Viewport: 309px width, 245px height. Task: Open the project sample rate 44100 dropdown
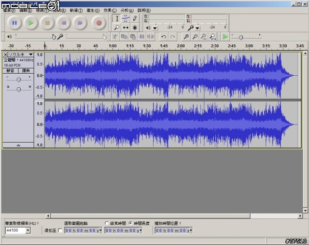pos(28,230)
